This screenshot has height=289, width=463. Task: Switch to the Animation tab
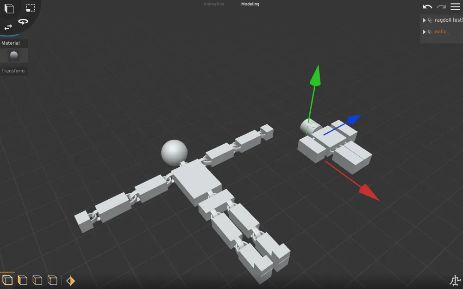click(x=214, y=4)
